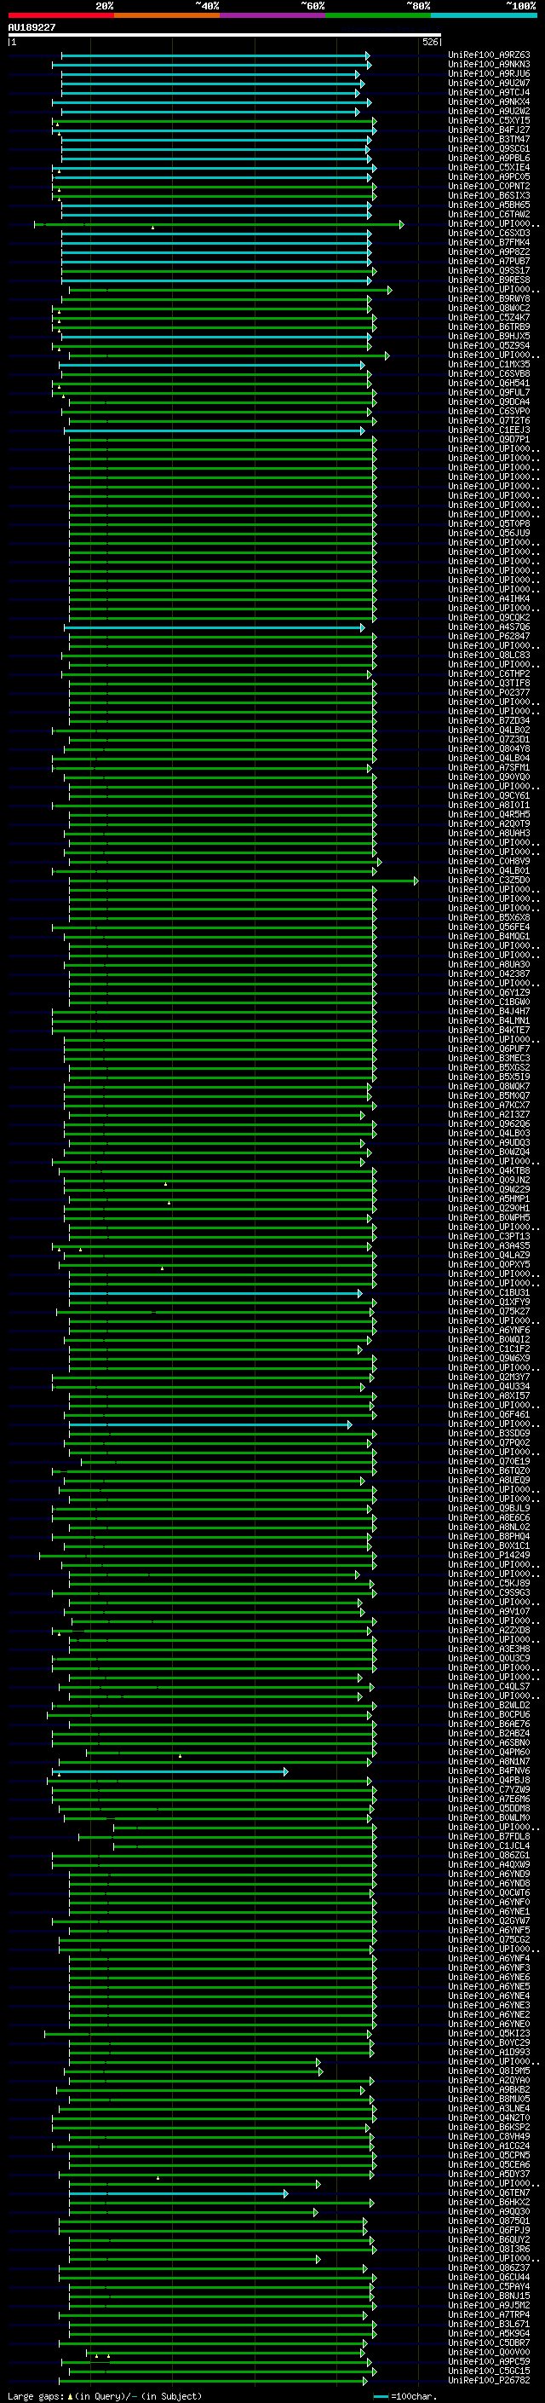Select hit label UniRef100_A7PUB7

[489, 261]
